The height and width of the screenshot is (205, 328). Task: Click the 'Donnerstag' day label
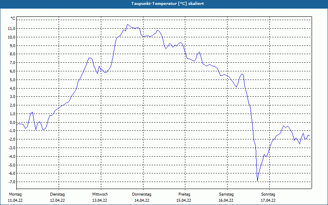click(141, 194)
